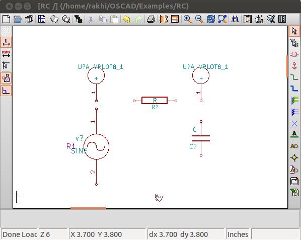Toggle orthogonal wire orientation mode
This screenshot has width=301, height=240.
pos(6,91)
